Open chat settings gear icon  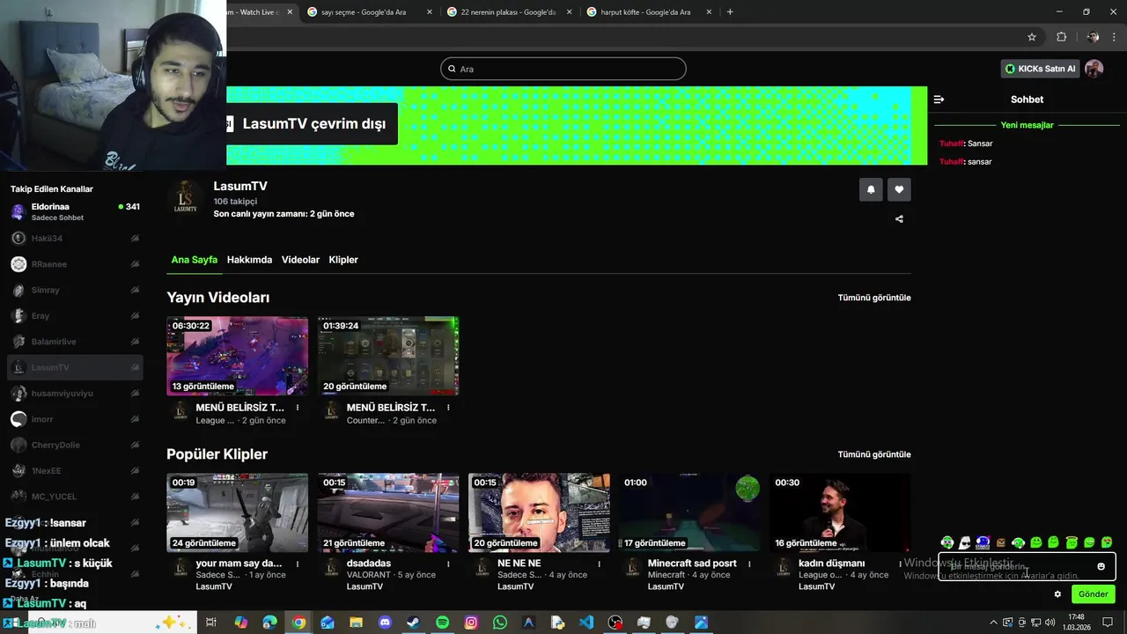tap(1057, 594)
